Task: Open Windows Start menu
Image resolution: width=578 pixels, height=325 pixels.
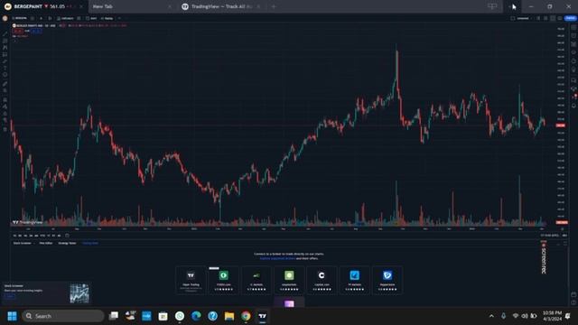Action: click(x=12, y=316)
